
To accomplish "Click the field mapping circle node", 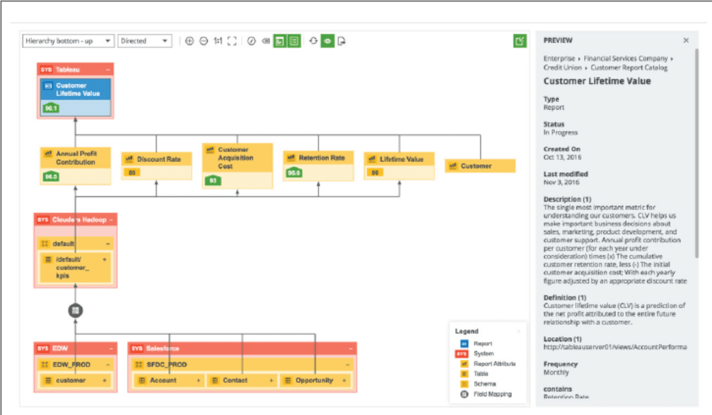I will pos(75,311).
